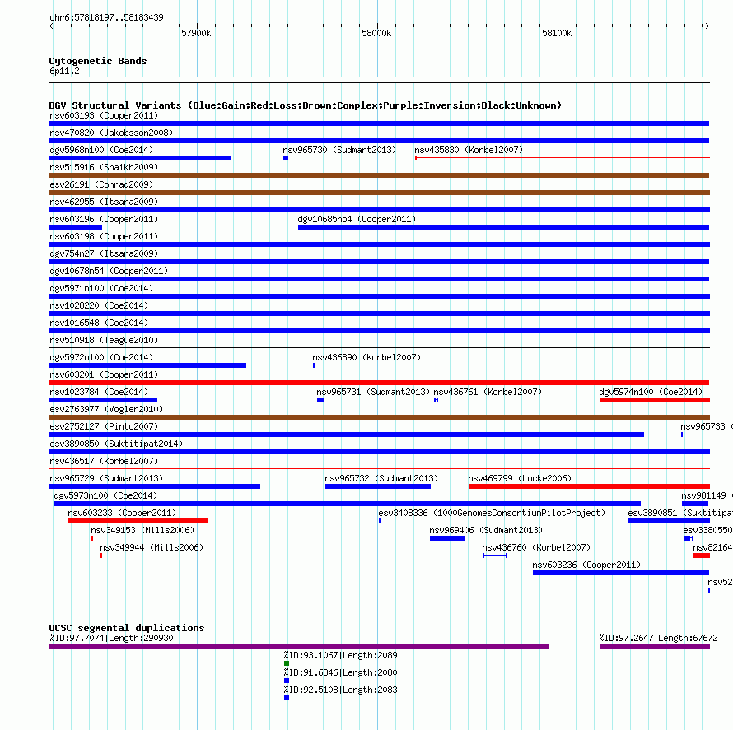Click the %ID:91.6346|Length:2080 label
Screen dimensions: 733x730
click(x=340, y=672)
